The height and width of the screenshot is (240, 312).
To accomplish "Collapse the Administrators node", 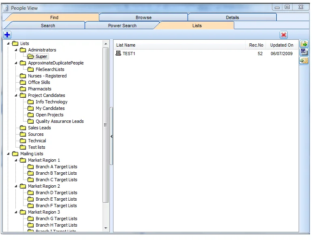I will [x=16, y=50].
